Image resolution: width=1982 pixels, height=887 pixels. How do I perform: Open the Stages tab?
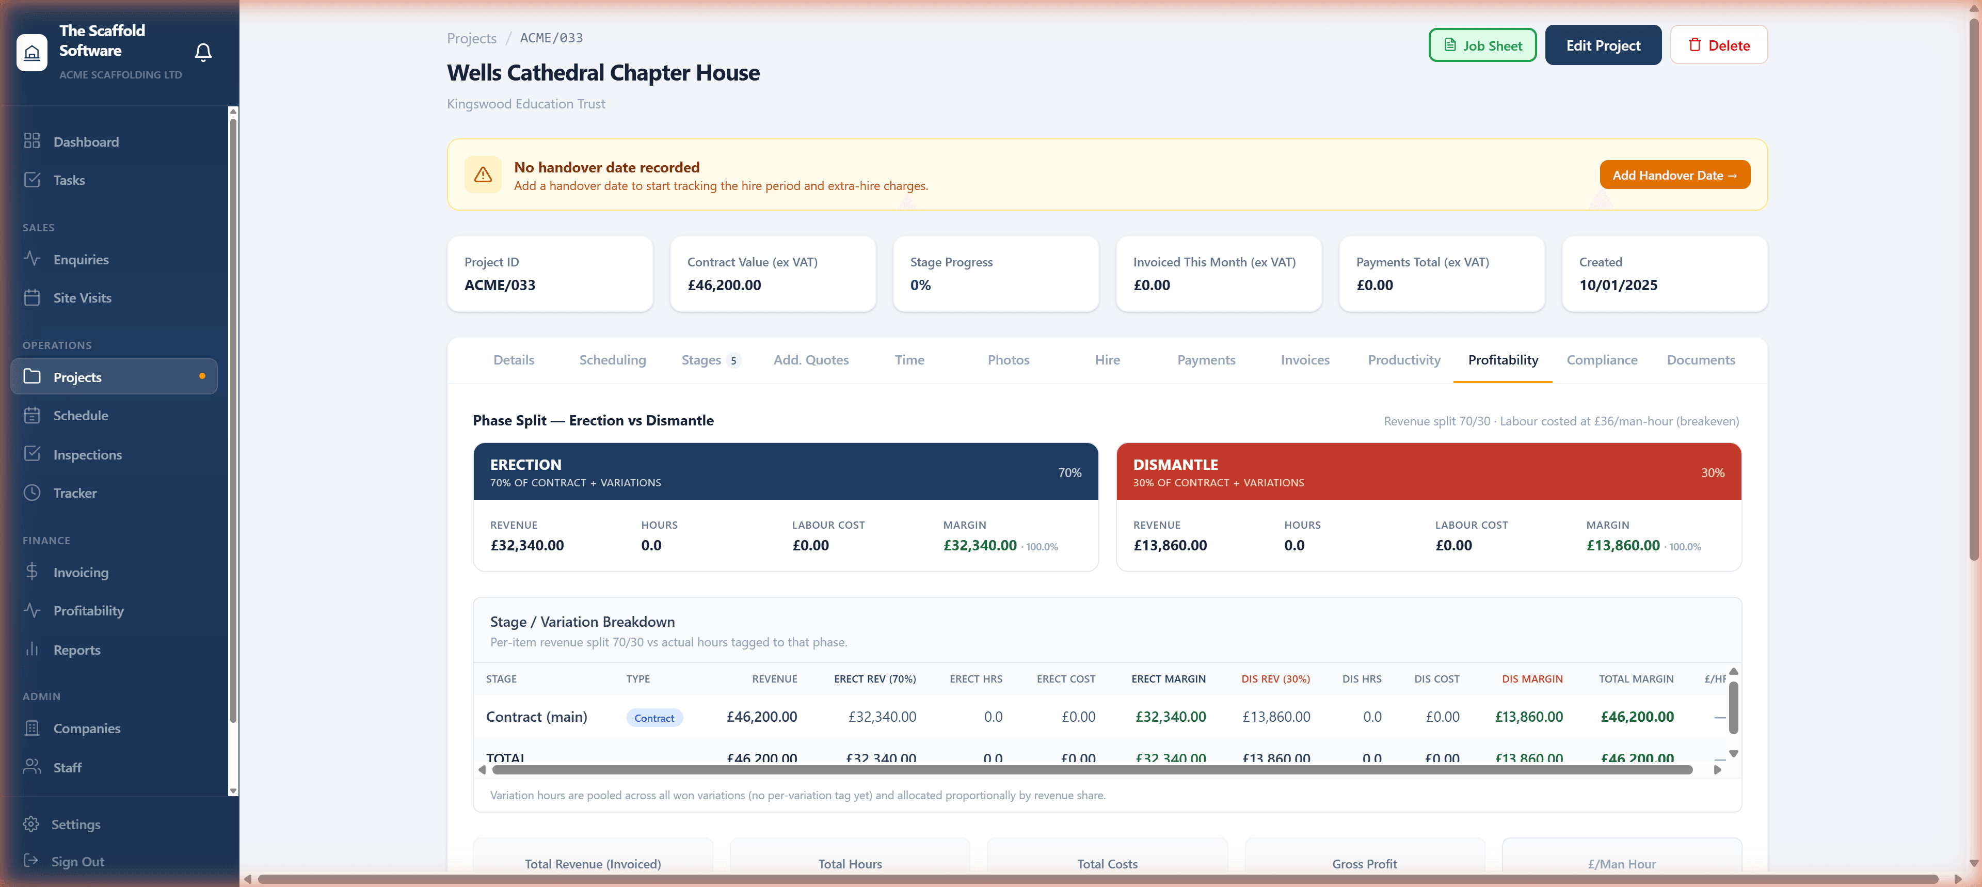711,359
